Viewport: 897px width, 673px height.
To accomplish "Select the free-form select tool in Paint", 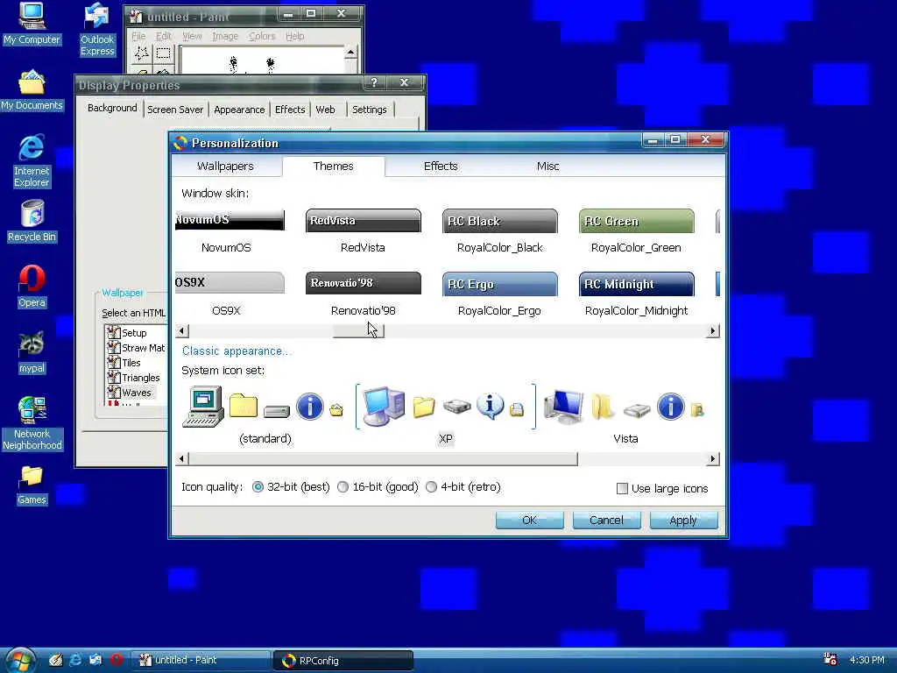I will 141,53.
